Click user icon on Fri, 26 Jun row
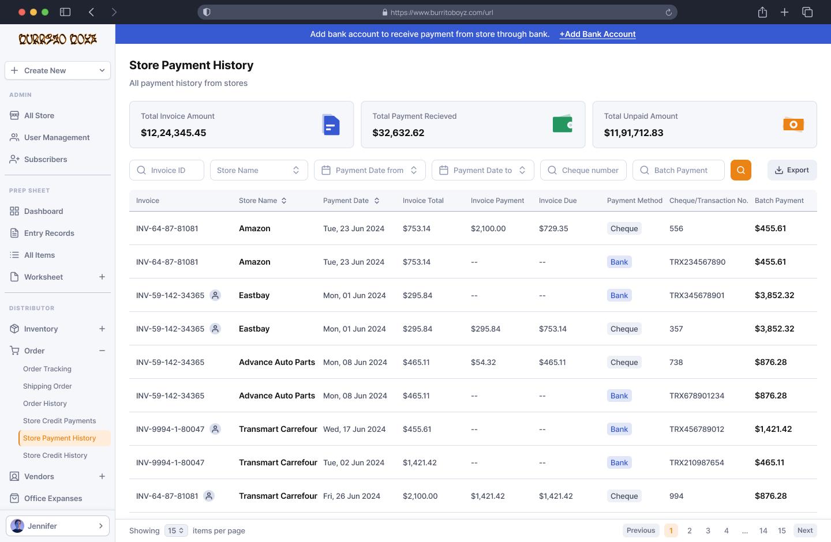This screenshot has height=542, width=831. tap(209, 496)
